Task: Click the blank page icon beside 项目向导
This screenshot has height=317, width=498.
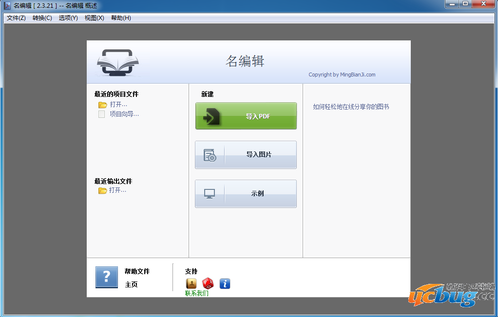Action: pos(102,114)
